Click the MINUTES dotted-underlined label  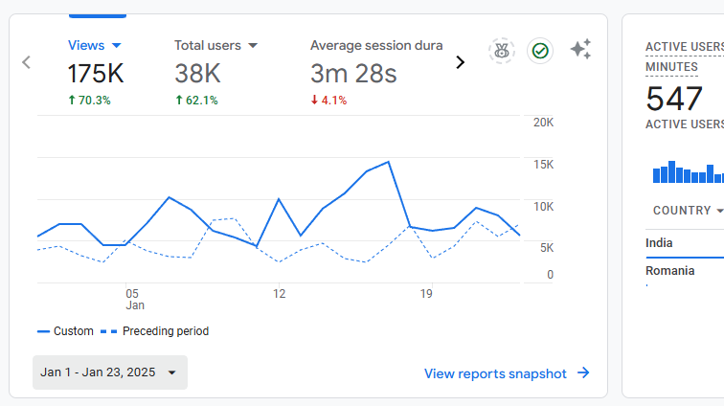[671, 67]
